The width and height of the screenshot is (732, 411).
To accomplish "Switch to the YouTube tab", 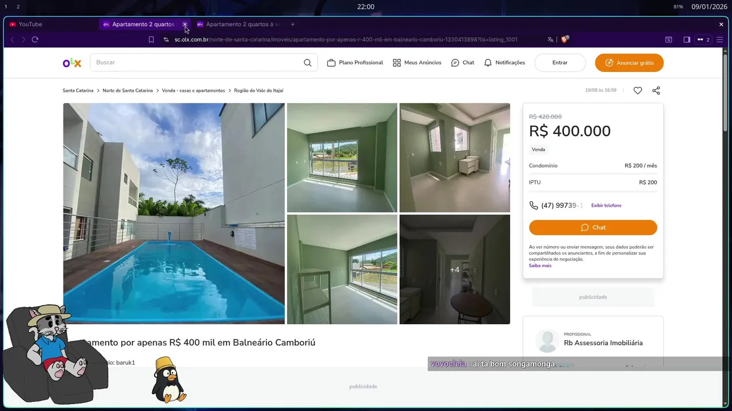I will 30,25.
